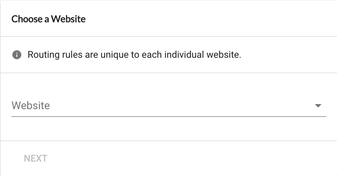Click the word 'website.' ending the info sentence

click(224, 55)
